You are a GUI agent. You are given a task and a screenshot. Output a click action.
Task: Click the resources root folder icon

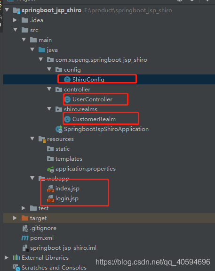(x=42, y=140)
